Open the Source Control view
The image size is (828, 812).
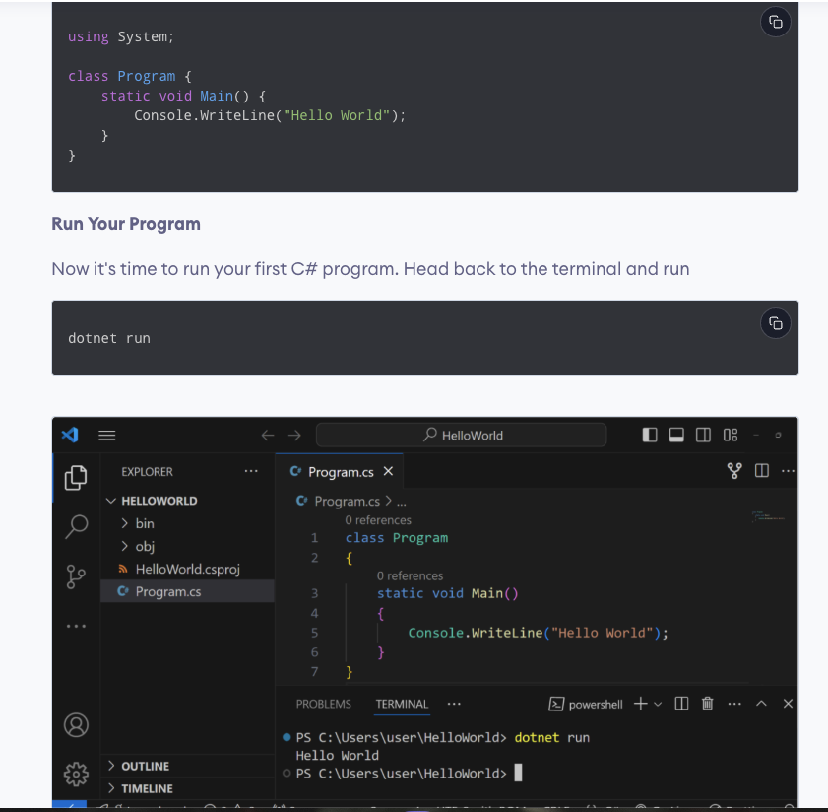point(75,576)
